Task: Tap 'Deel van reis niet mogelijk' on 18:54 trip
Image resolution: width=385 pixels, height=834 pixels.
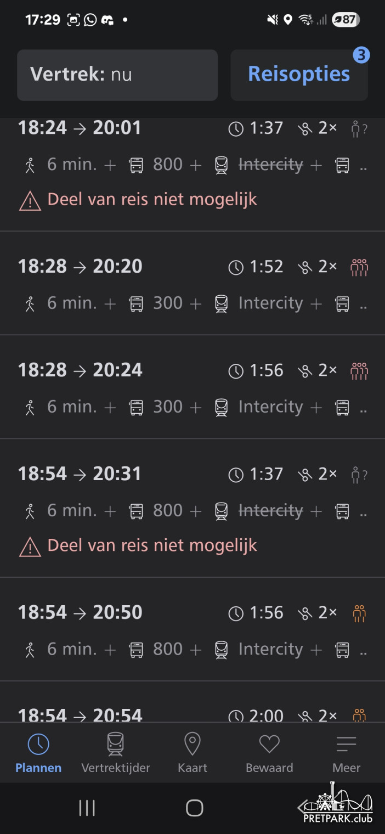Action: pyautogui.click(x=152, y=545)
